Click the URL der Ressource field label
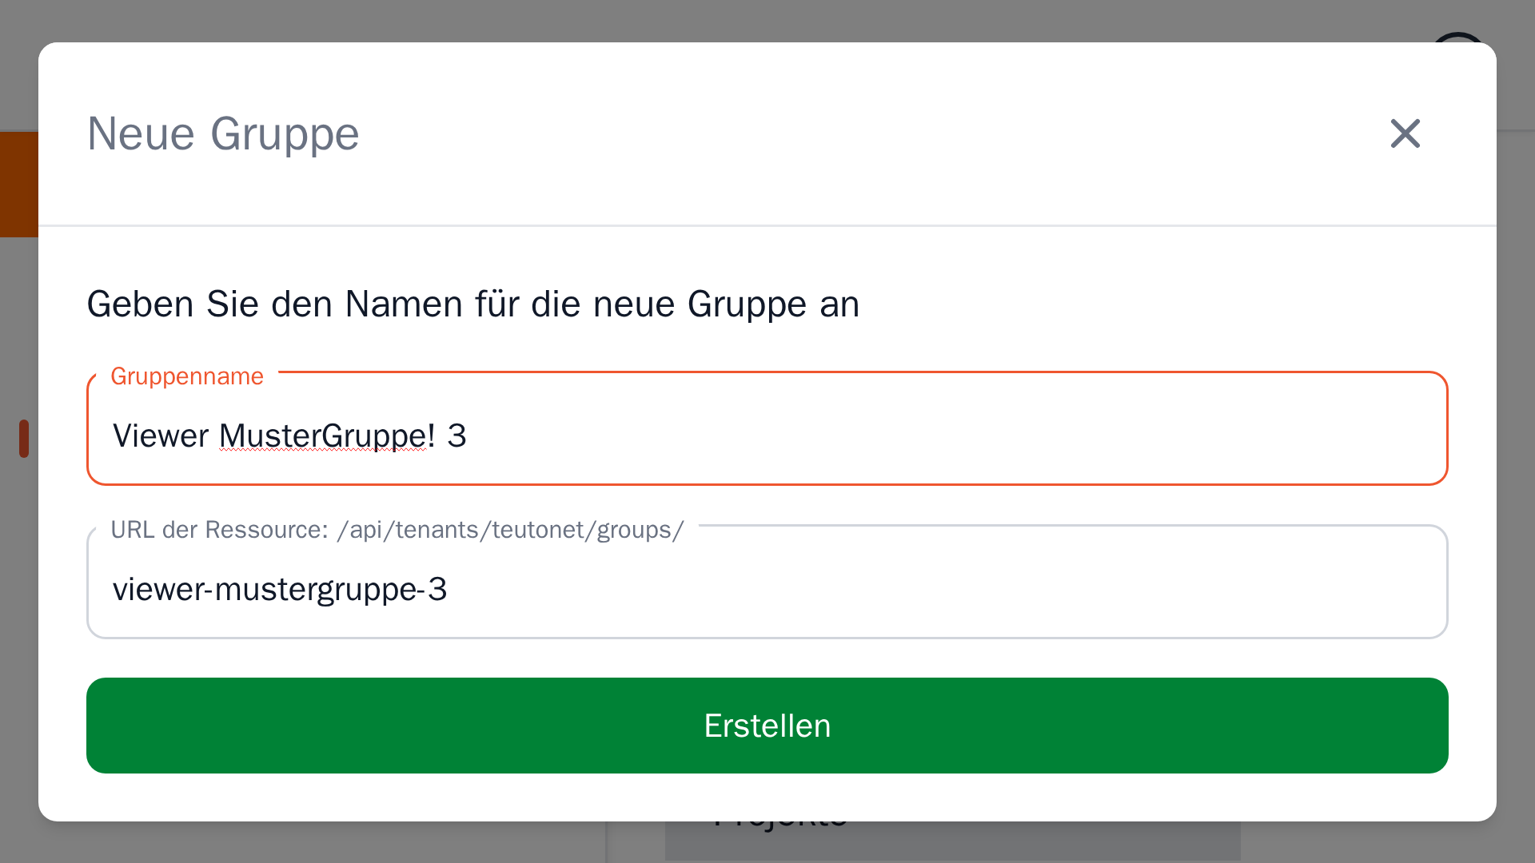The height and width of the screenshot is (863, 1535). pos(397,530)
